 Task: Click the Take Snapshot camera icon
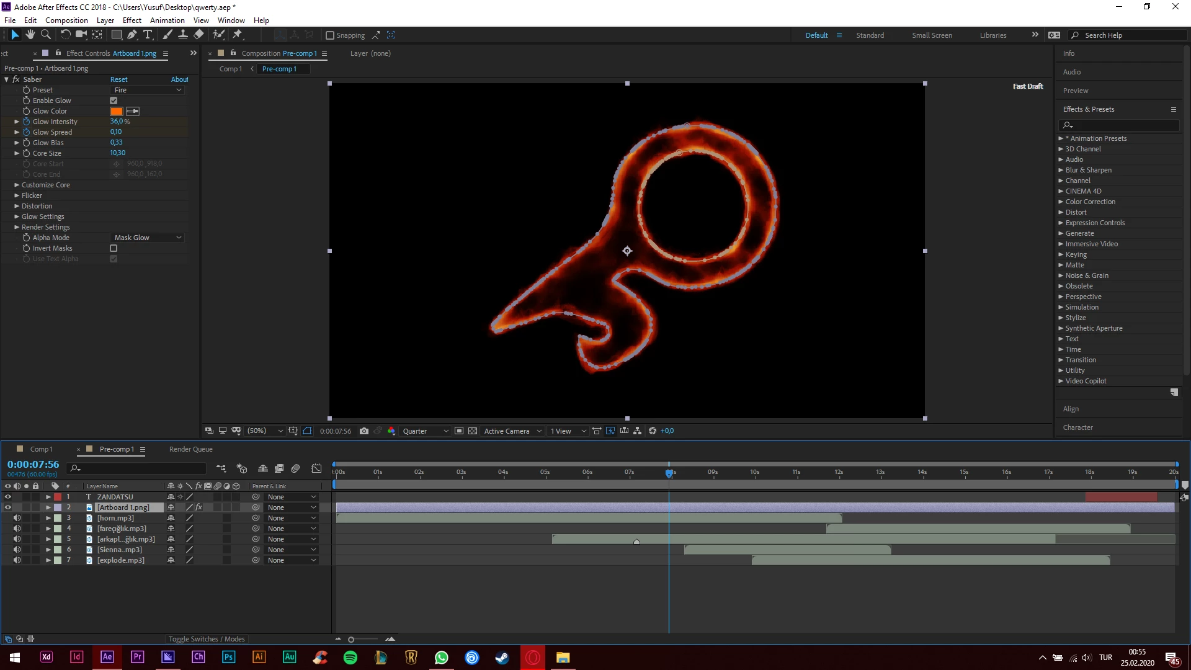364,431
